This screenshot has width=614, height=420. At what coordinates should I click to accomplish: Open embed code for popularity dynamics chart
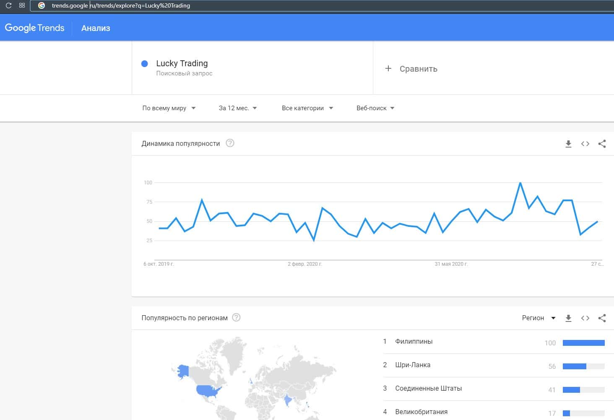click(x=585, y=144)
